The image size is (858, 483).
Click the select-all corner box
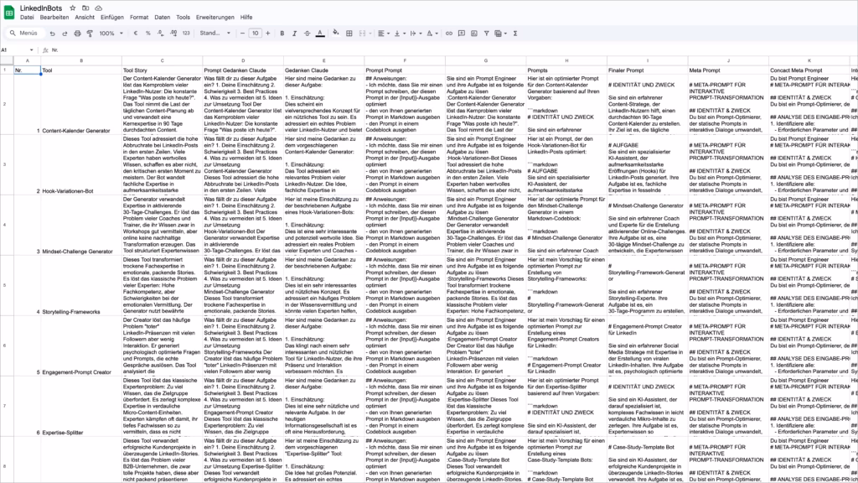tap(7, 60)
